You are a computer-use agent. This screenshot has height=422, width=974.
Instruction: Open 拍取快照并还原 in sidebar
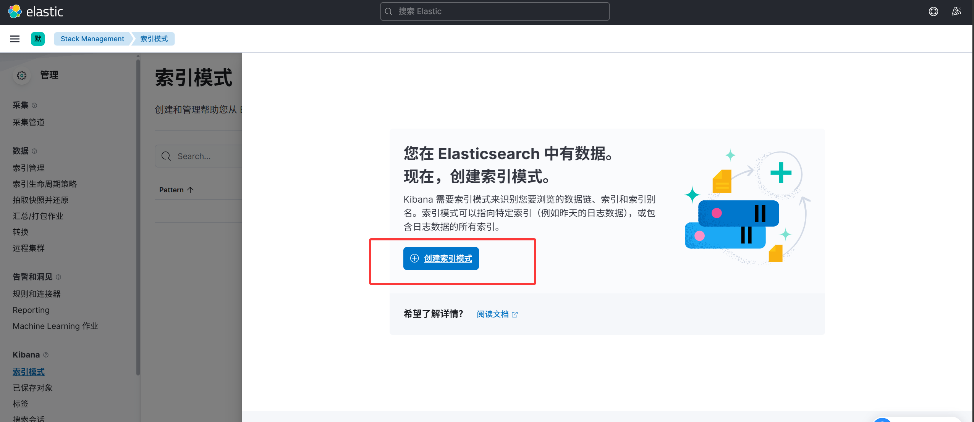(40, 200)
